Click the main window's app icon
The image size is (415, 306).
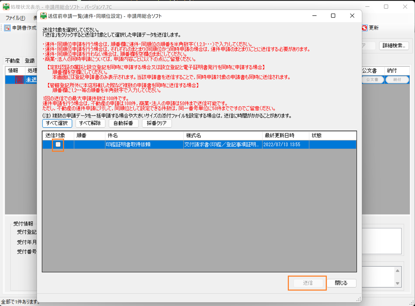(x=6, y=6)
